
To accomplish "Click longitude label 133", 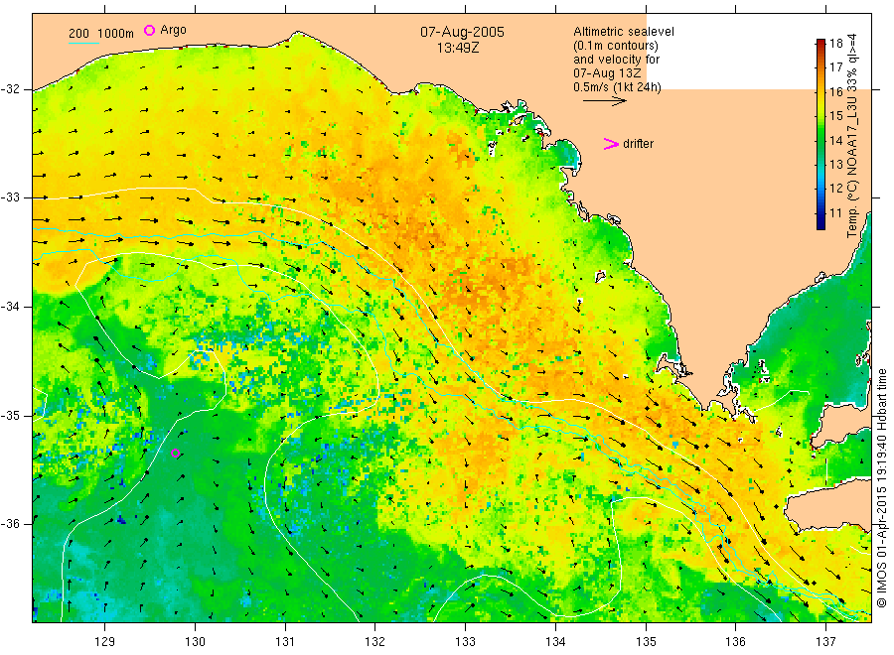I will 465,642.
